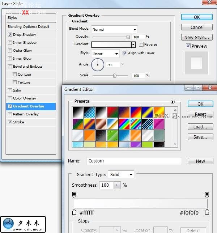Expand the gradient Style dropdown showing Linear
This screenshot has width=217, height=233.
(x=105, y=54)
